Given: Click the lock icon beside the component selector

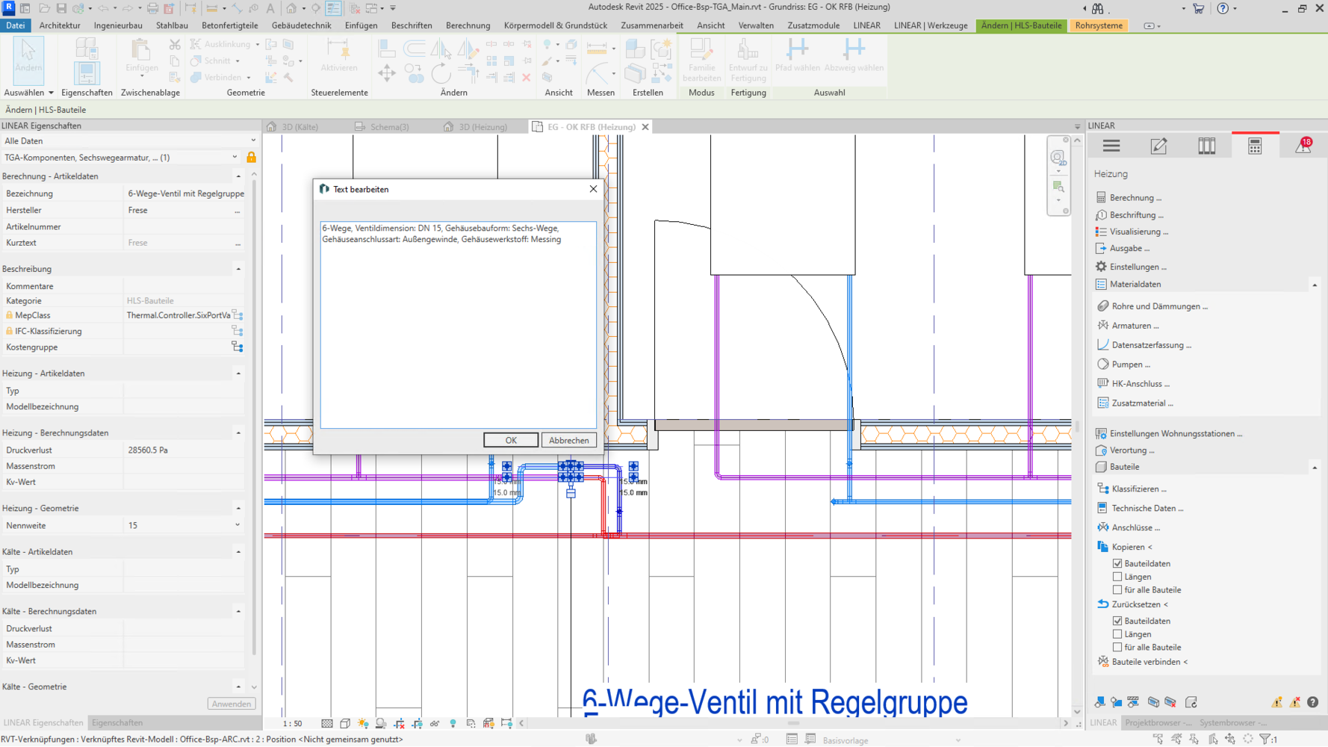Looking at the screenshot, I should pyautogui.click(x=252, y=158).
